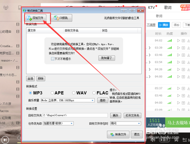Click the blue 播放 button in Kugou

164,25
